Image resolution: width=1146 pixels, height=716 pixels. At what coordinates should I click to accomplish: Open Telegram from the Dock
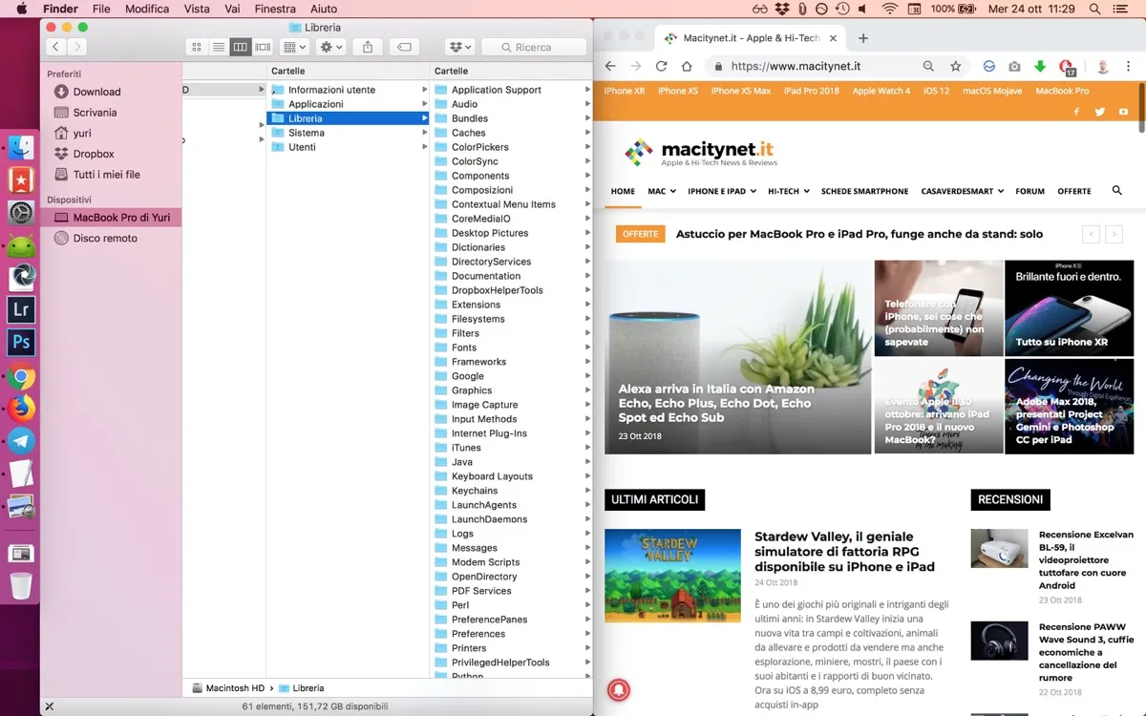[x=21, y=440]
